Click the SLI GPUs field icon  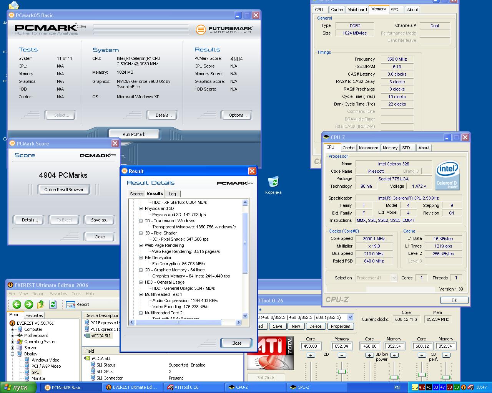[x=93, y=372]
